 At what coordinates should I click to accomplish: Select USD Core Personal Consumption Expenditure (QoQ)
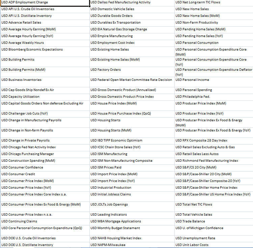coord(45,230)
